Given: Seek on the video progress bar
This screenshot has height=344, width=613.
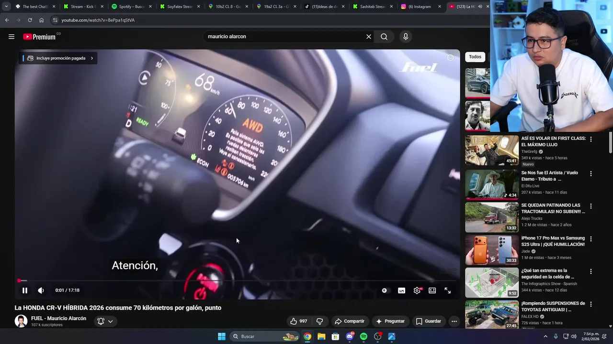Looking at the screenshot, I should click(x=237, y=281).
